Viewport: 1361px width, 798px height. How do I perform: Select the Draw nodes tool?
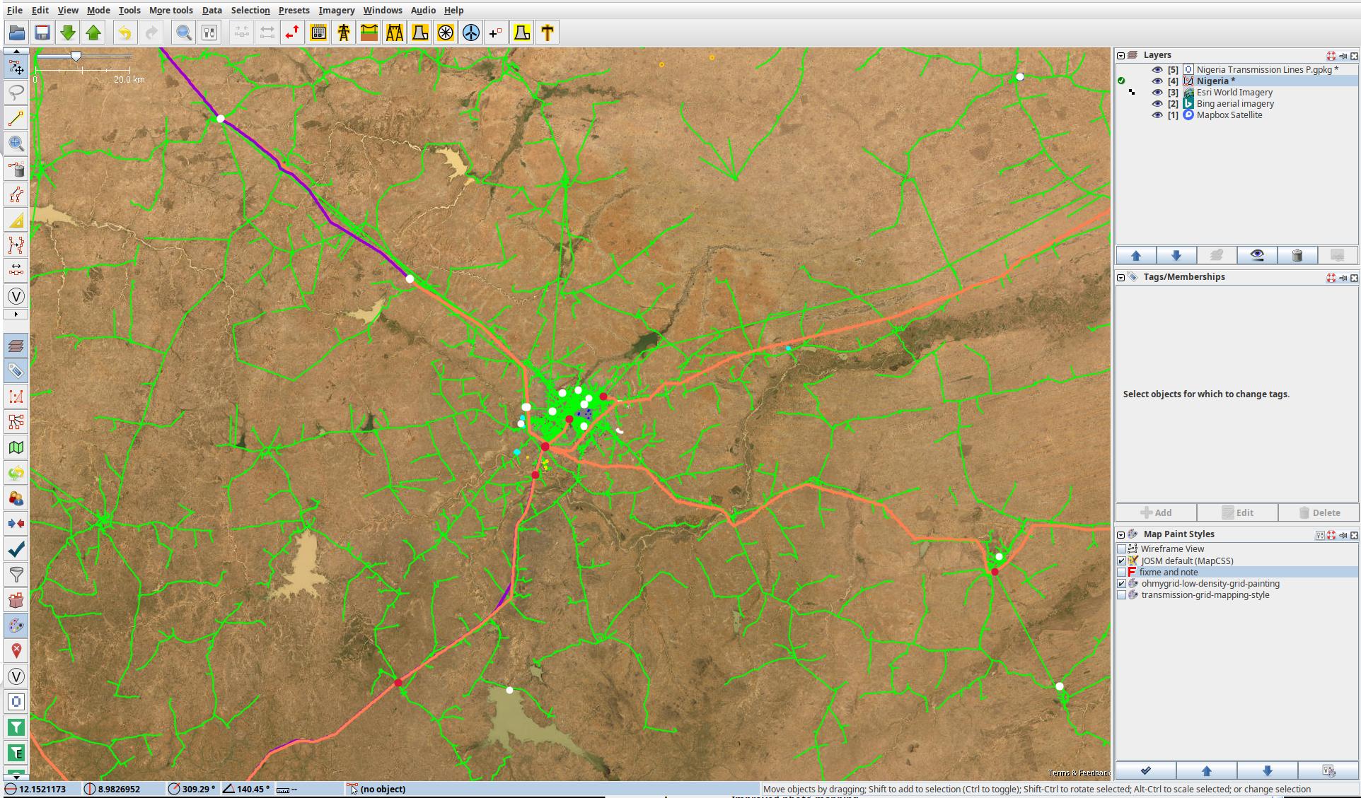tap(16, 118)
